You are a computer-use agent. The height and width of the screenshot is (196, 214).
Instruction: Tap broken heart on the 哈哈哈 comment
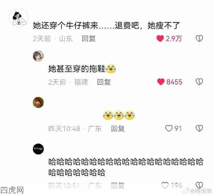click(x=199, y=185)
